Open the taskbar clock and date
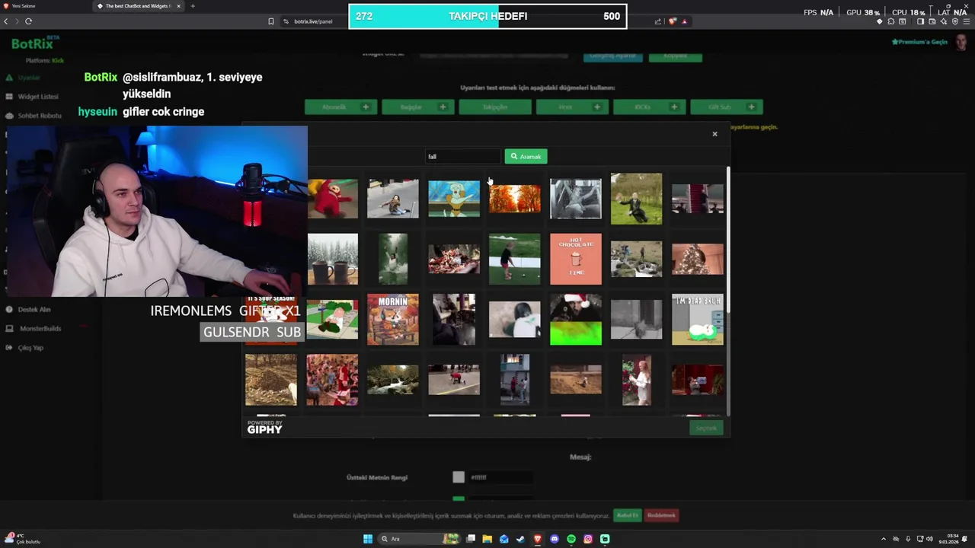 [x=949, y=539]
